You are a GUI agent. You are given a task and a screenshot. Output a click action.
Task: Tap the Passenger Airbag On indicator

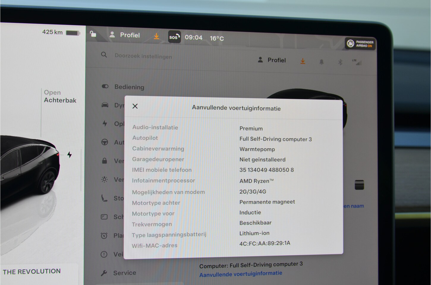click(360, 44)
